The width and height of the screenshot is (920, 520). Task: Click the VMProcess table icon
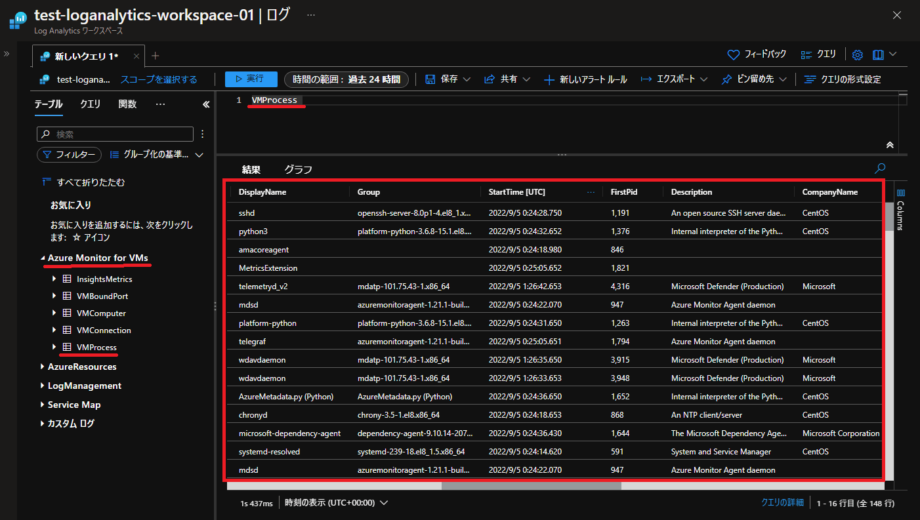pyautogui.click(x=67, y=348)
